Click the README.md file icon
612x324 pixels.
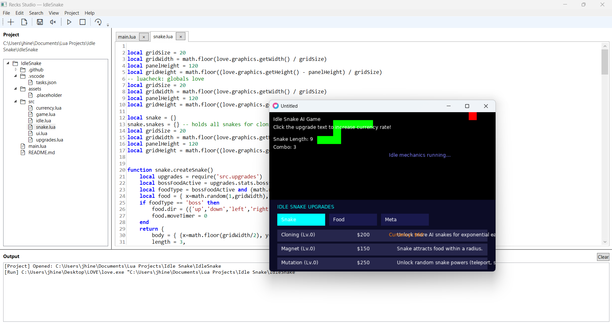[23, 153]
